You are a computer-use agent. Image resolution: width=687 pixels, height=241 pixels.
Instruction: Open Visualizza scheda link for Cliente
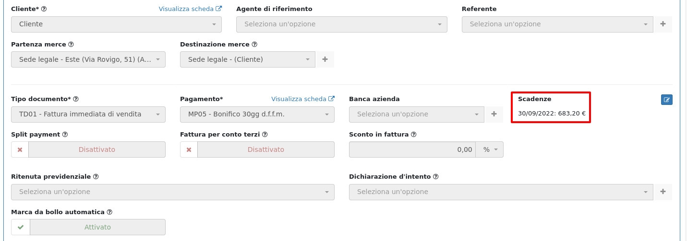coord(190,9)
